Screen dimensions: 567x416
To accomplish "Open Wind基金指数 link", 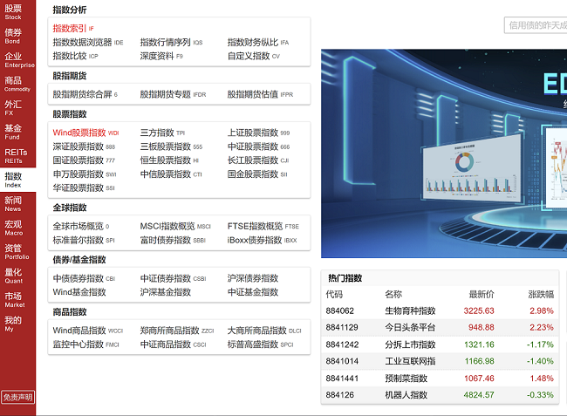I will pyautogui.click(x=79, y=292).
